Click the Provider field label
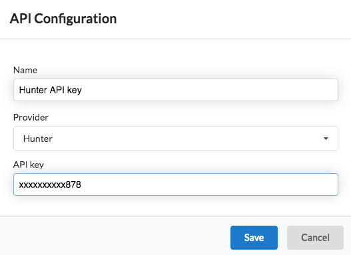The height and width of the screenshot is (255, 351). (31, 117)
